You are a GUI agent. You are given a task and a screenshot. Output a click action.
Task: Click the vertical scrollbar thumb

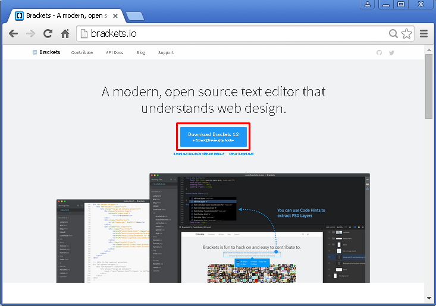429,86
